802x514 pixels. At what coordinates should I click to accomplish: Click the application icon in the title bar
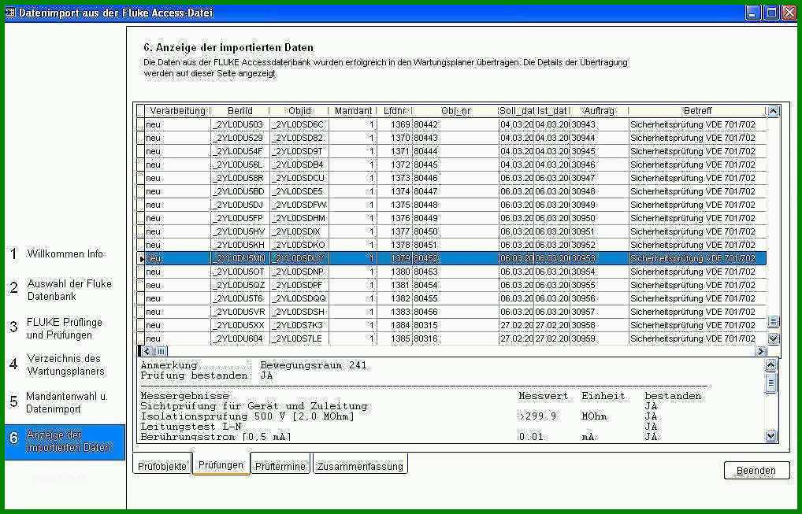tap(10, 13)
